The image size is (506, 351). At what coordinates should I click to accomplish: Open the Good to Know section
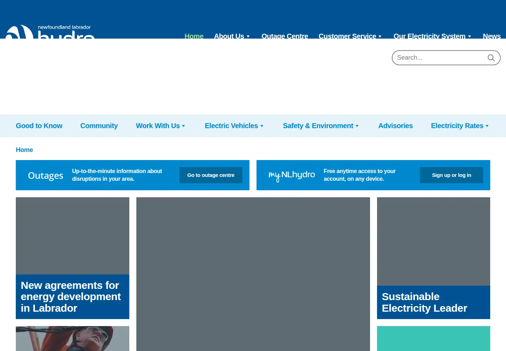coord(39,126)
